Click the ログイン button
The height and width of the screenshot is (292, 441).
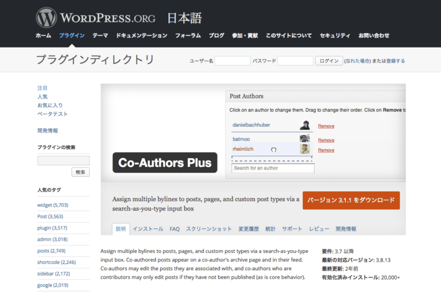point(329,61)
